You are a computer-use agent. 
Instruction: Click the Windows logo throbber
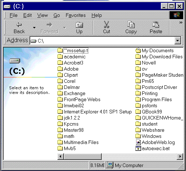click(176, 15)
